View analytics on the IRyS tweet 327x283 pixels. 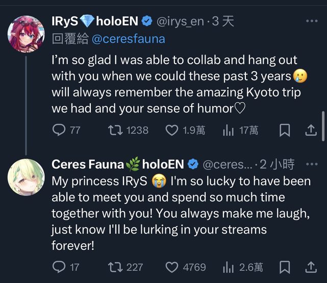[228, 130]
